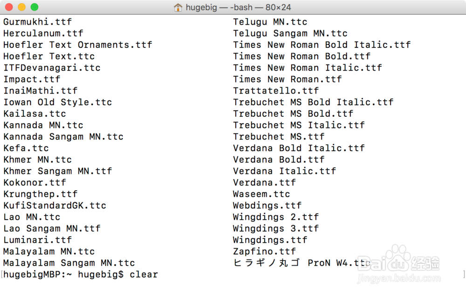Click the Iowan Old Style.ttc line
This screenshot has height=294, width=466.
point(57,102)
